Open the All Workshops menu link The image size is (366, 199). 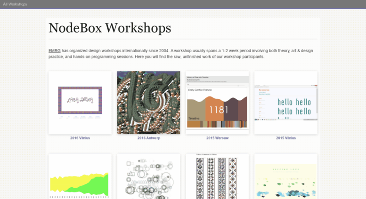(x=15, y=4)
